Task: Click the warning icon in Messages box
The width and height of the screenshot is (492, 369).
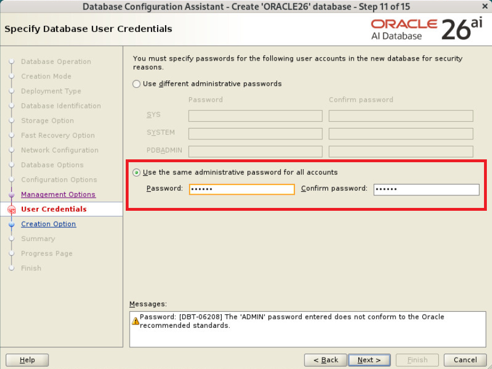Action: [x=135, y=321]
